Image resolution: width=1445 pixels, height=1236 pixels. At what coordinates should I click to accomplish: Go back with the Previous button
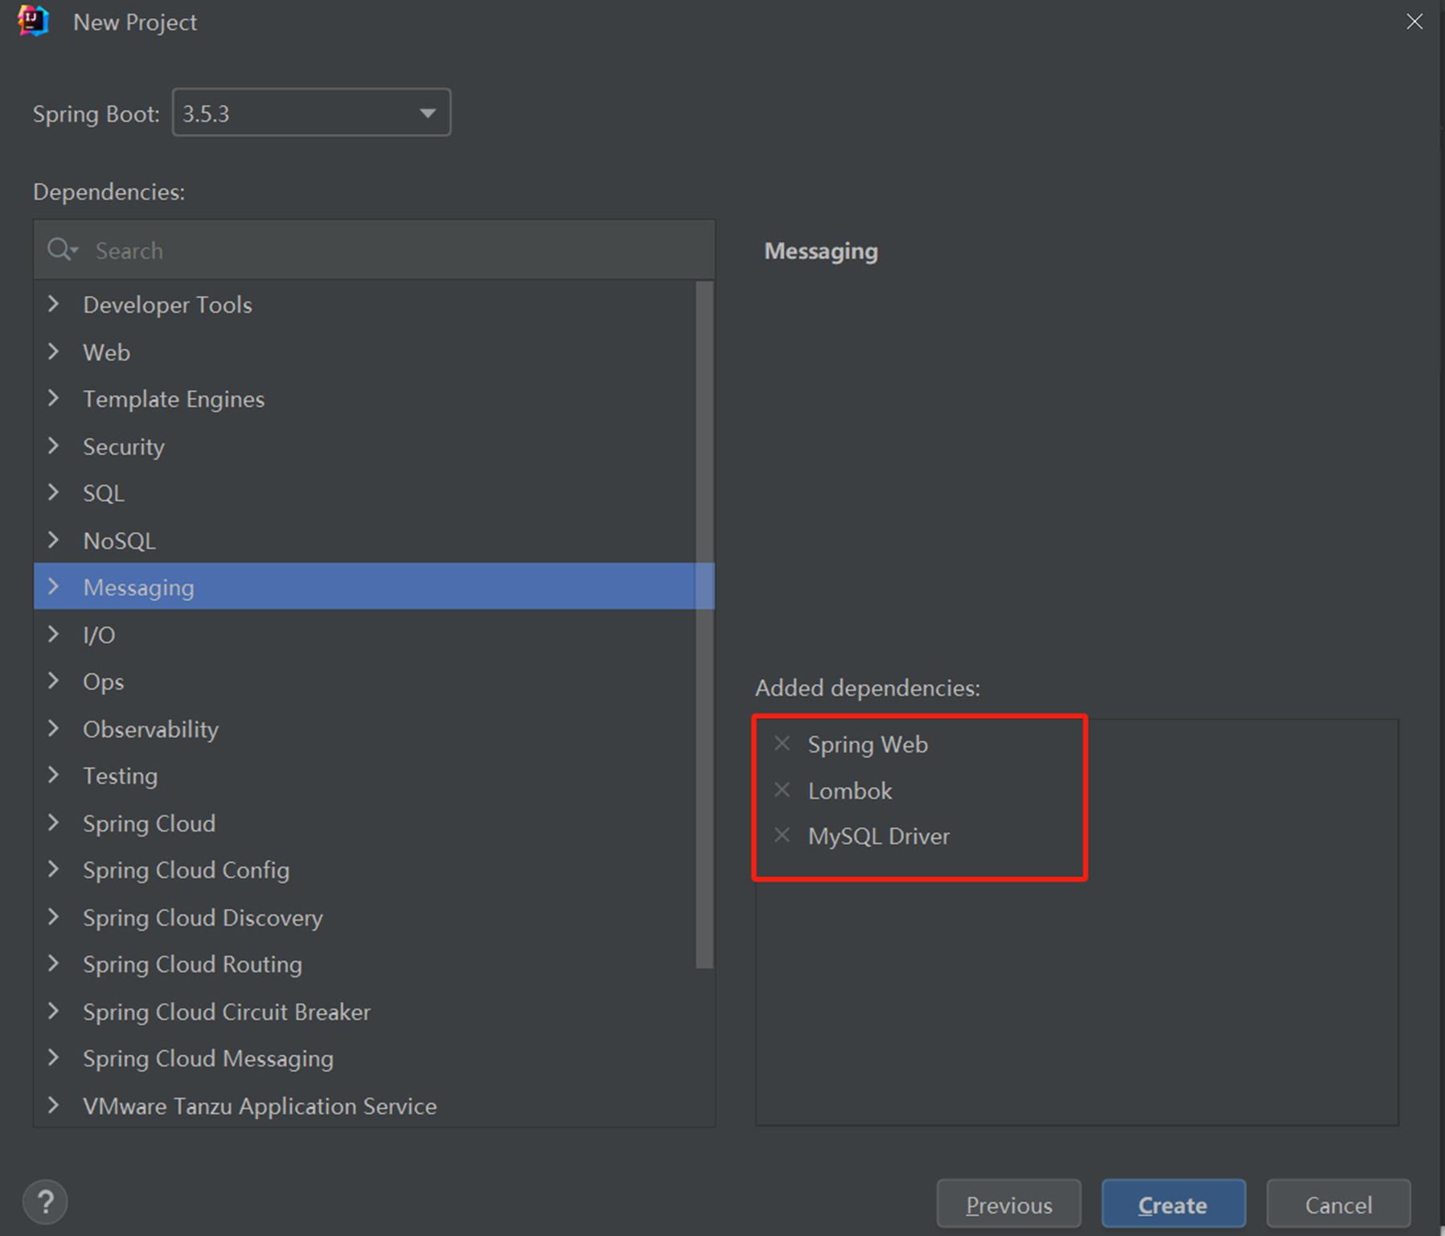[1008, 1204]
